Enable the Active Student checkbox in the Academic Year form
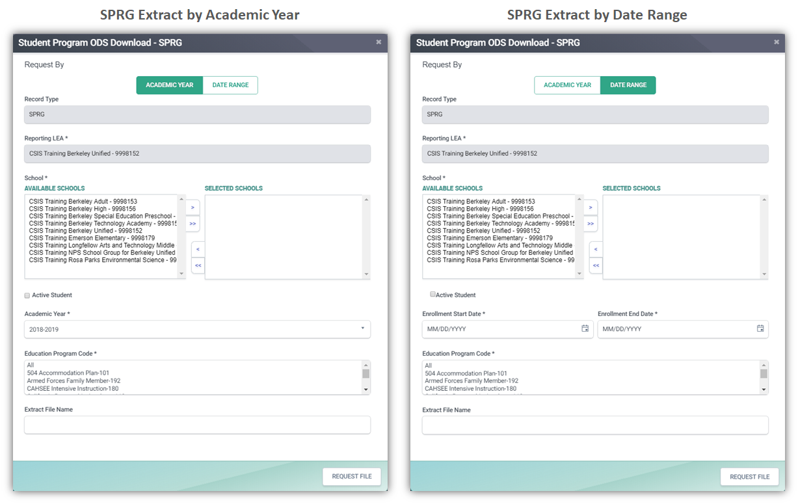The width and height of the screenshot is (798, 504). (27, 295)
